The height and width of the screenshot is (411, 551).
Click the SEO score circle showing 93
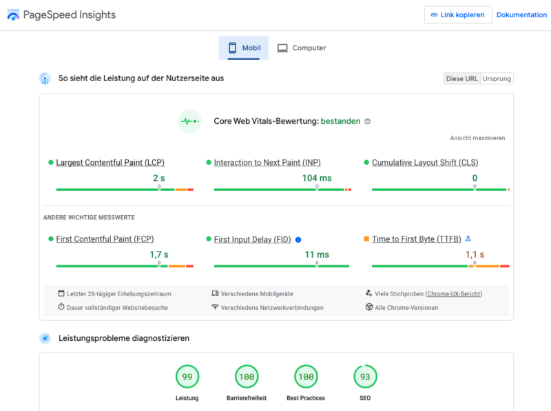[x=365, y=377]
